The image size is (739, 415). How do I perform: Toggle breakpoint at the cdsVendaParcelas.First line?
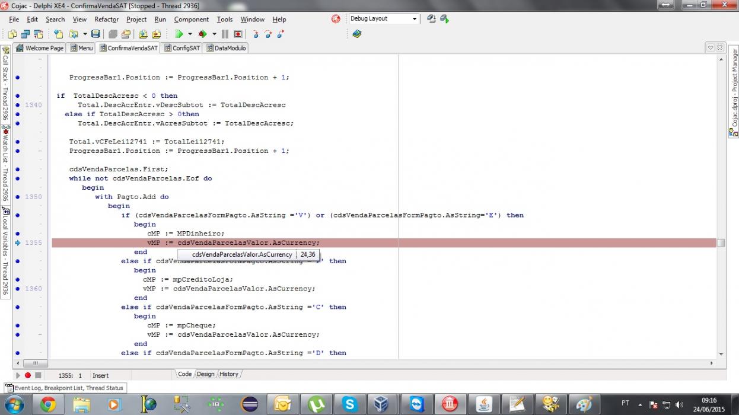point(18,169)
